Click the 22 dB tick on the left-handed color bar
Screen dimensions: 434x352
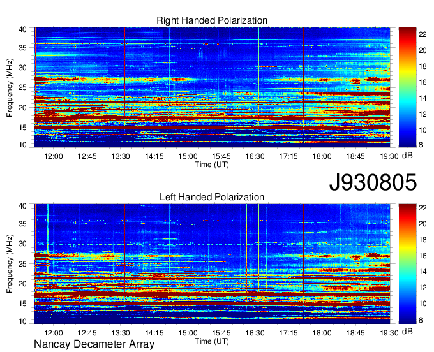tap(423, 208)
